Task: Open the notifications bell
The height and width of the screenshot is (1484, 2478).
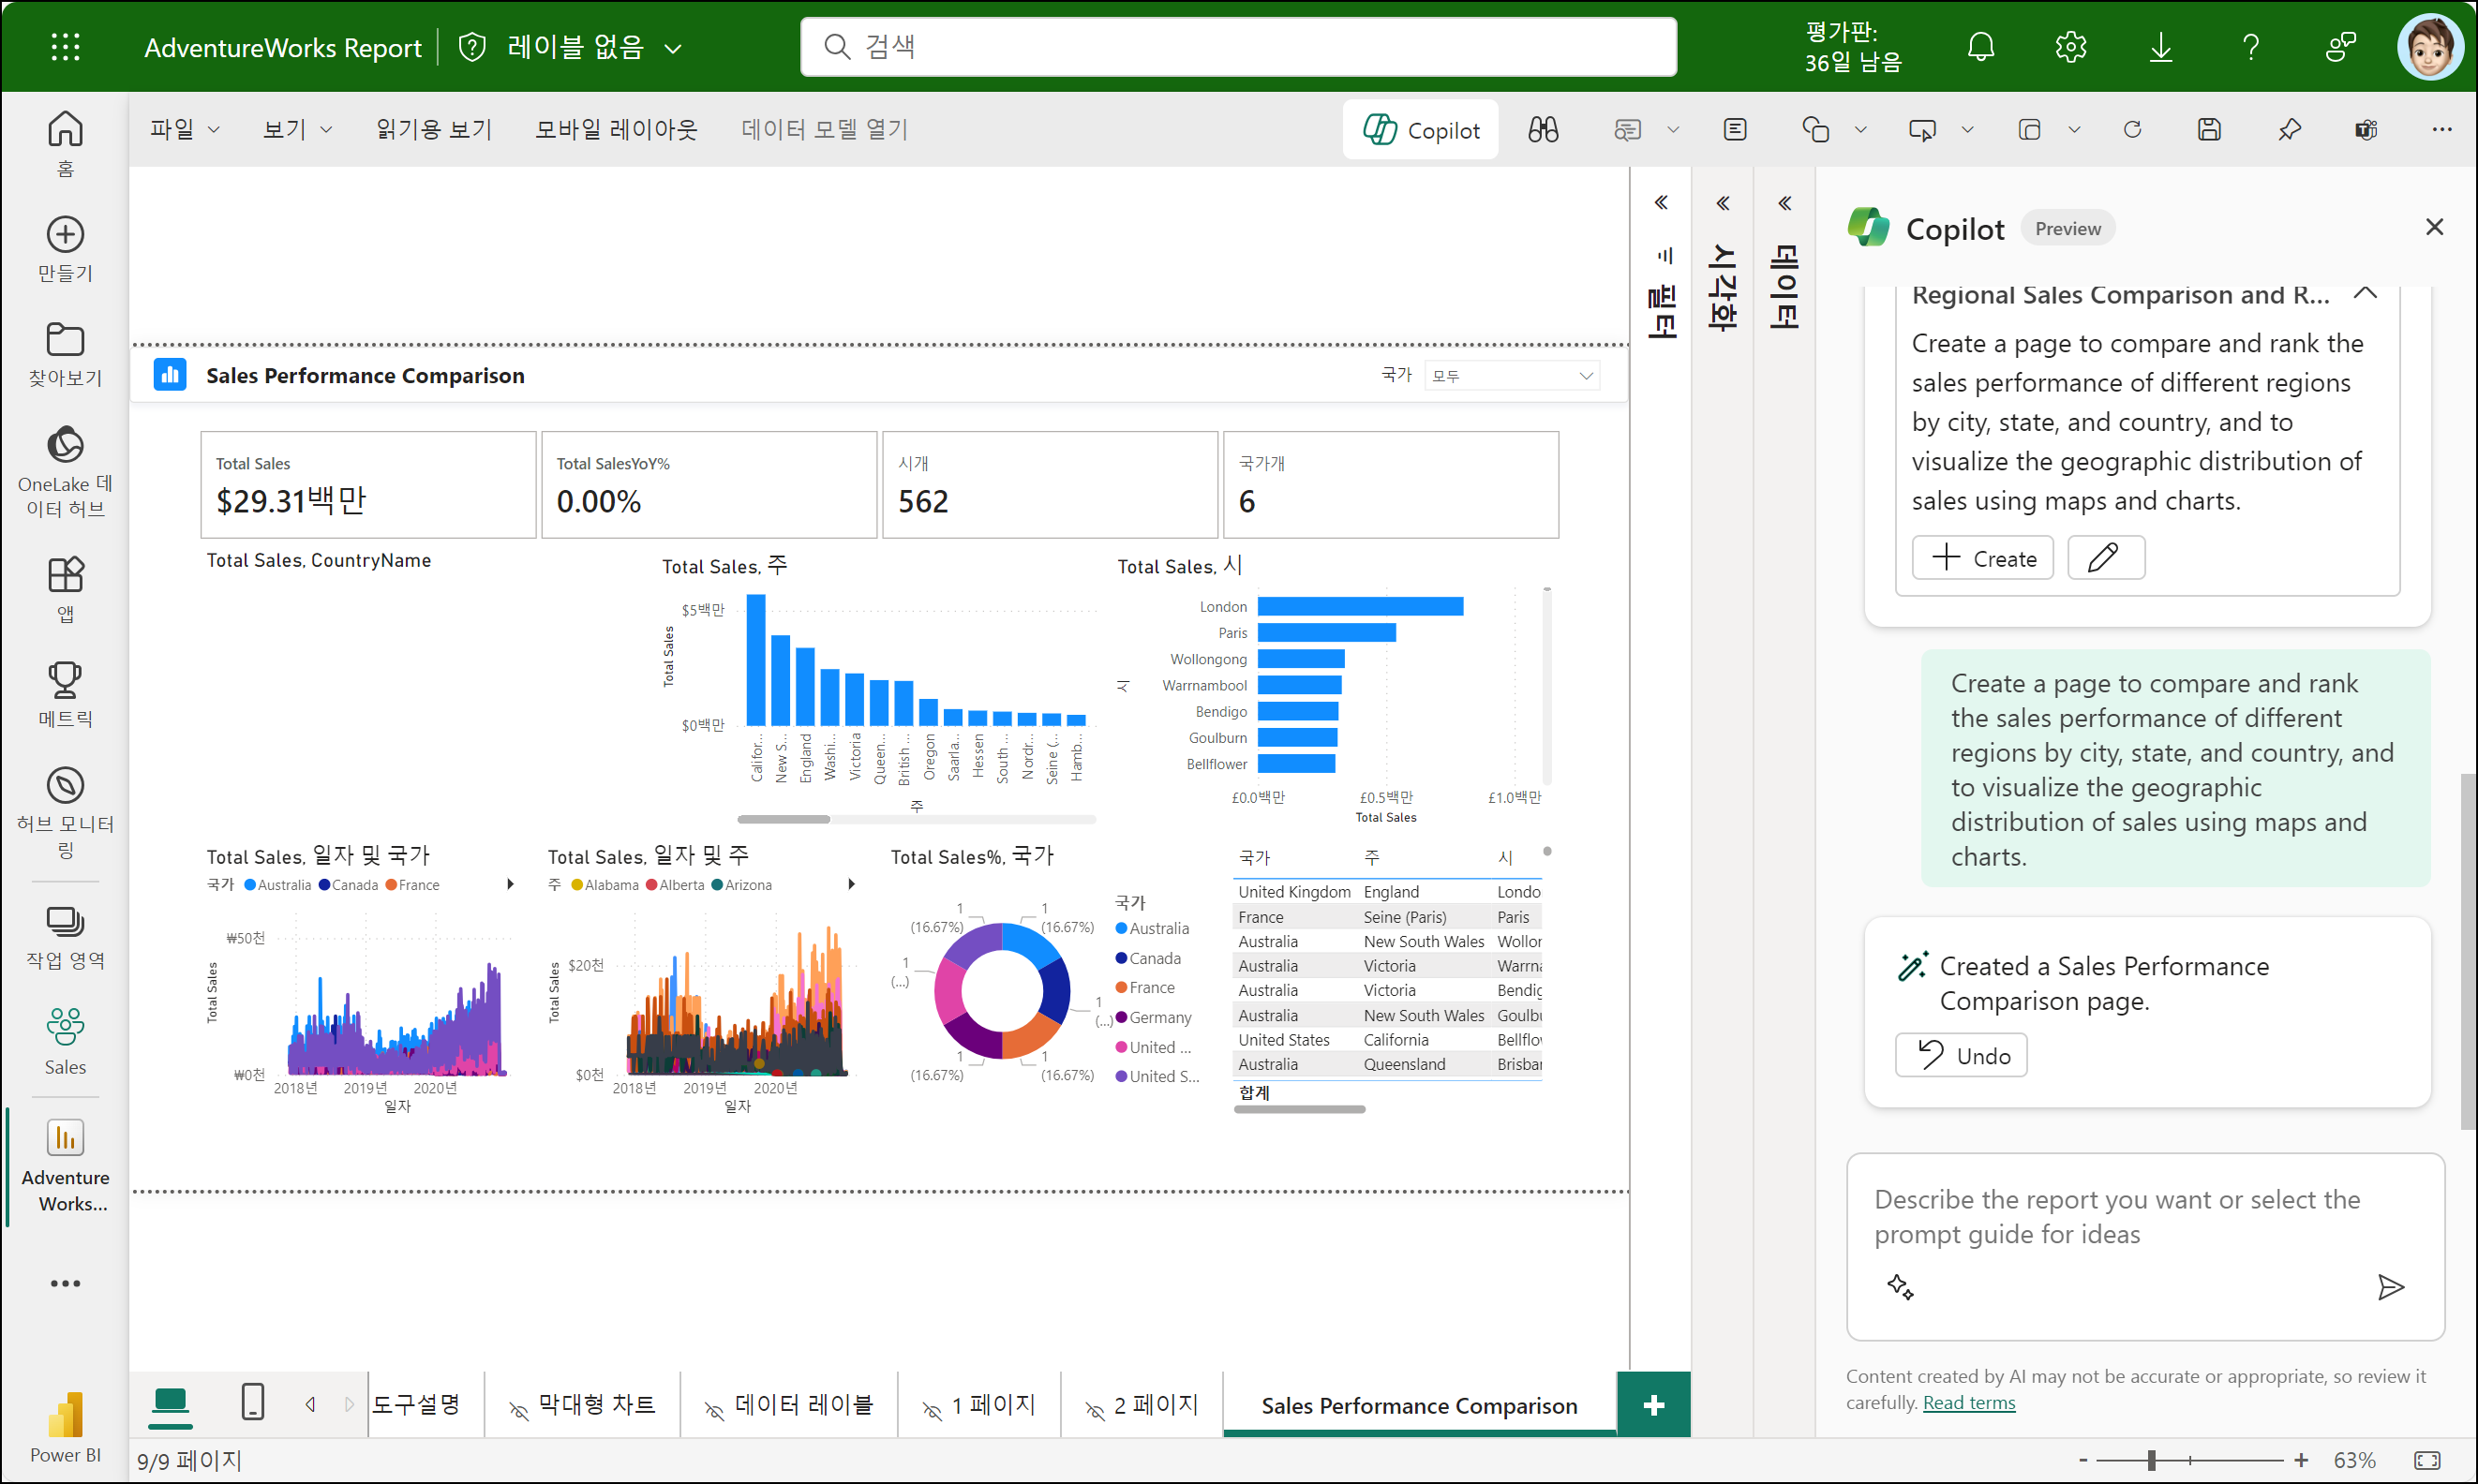Action: coord(1980,47)
